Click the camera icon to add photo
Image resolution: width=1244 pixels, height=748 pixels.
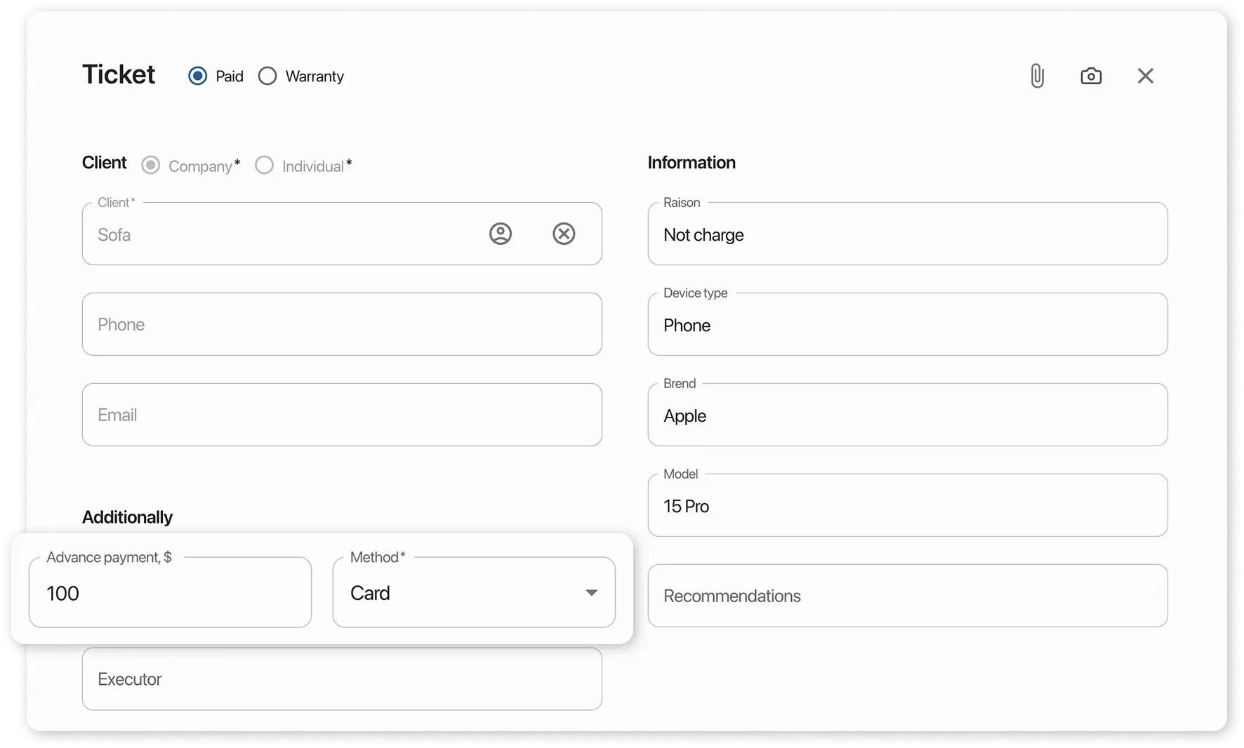click(x=1090, y=75)
